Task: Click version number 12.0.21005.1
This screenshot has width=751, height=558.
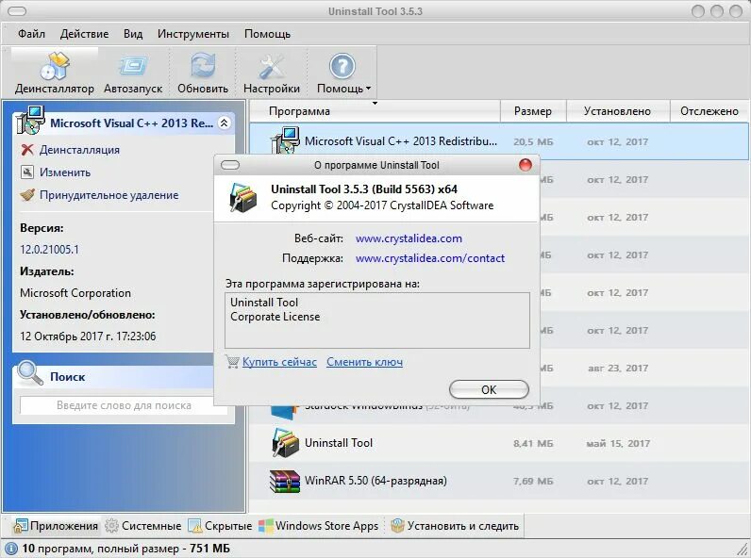Action: click(x=49, y=250)
